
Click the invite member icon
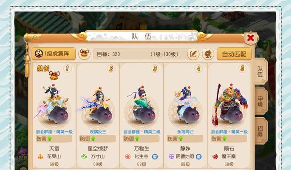click(208, 54)
